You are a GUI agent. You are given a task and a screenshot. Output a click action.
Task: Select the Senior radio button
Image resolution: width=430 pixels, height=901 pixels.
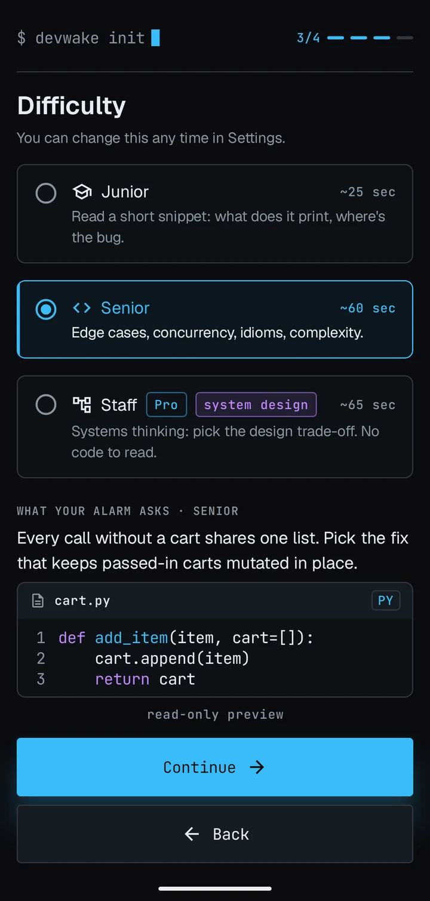coord(46,309)
